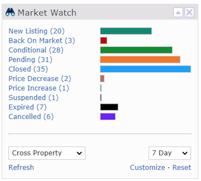The width and height of the screenshot is (201, 181).
Task: Open the Price Increase (1) link
Action: (x=39, y=88)
